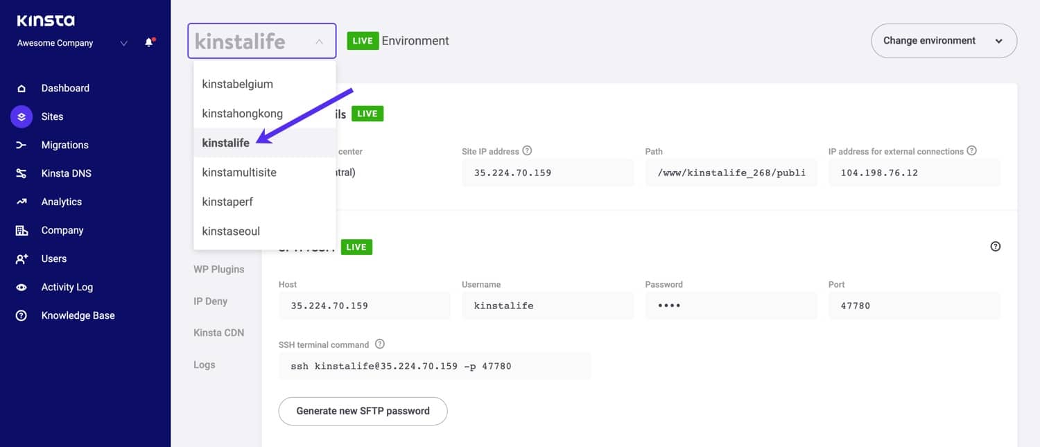This screenshot has width=1040, height=447.
Task: Switch to the WP Plugins tab
Action: point(219,269)
